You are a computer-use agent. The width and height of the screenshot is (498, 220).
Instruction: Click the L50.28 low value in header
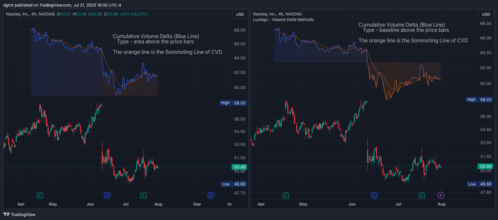click(x=95, y=14)
